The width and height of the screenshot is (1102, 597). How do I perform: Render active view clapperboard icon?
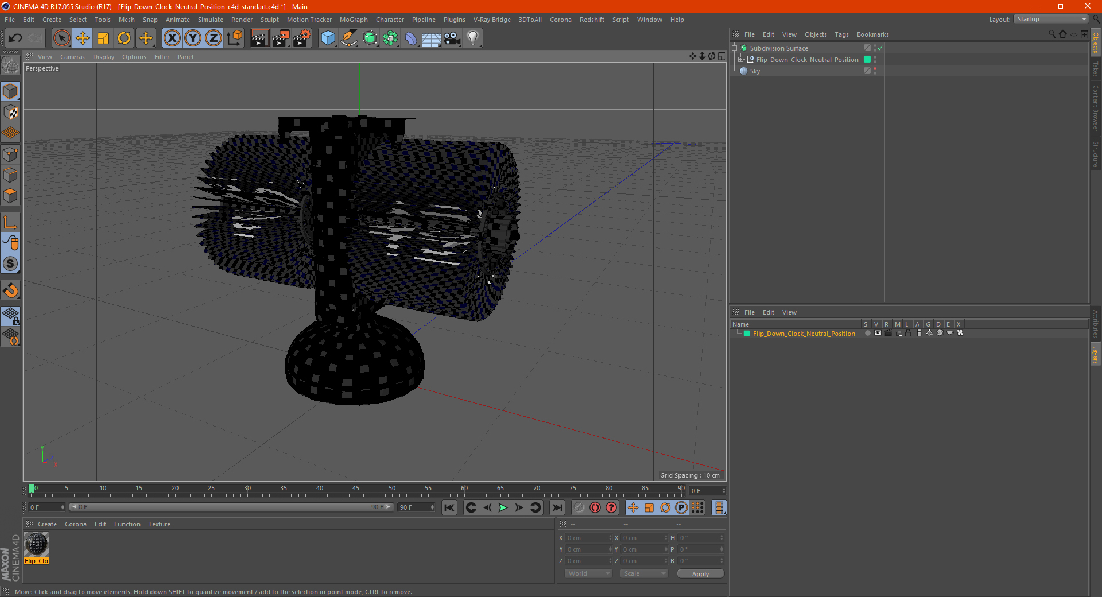[259, 38]
